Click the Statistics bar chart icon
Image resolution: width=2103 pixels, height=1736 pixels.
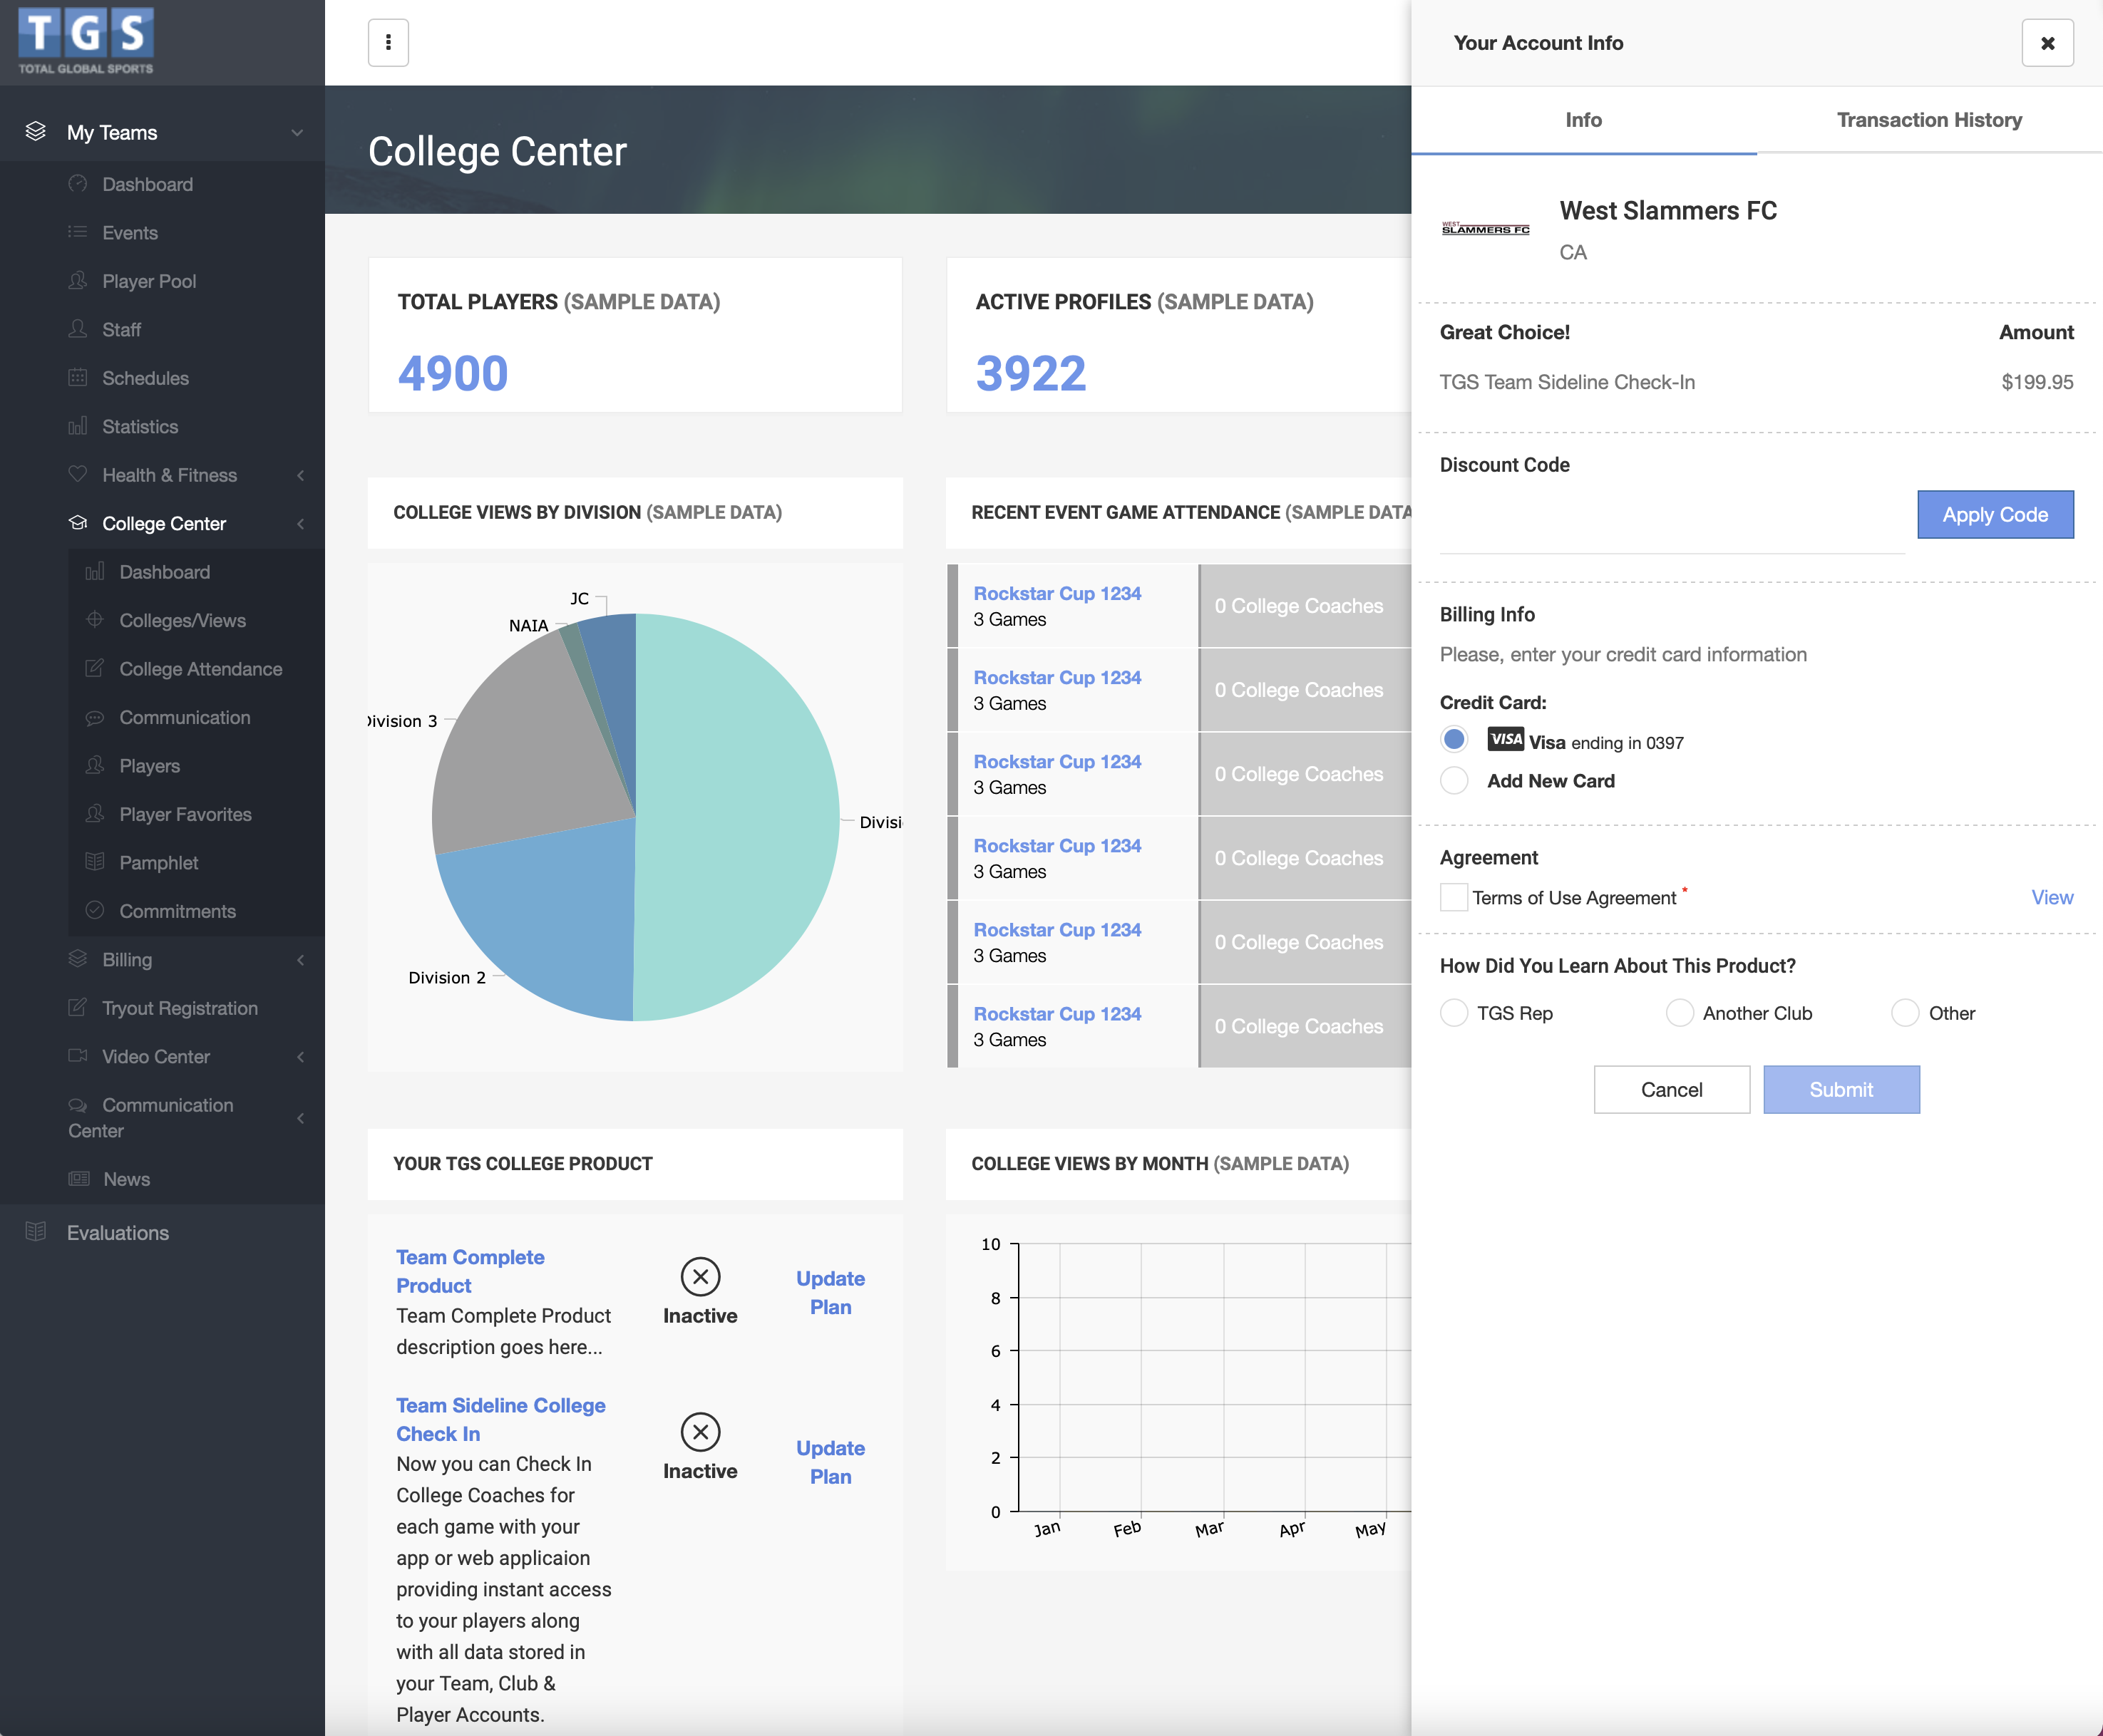point(78,426)
